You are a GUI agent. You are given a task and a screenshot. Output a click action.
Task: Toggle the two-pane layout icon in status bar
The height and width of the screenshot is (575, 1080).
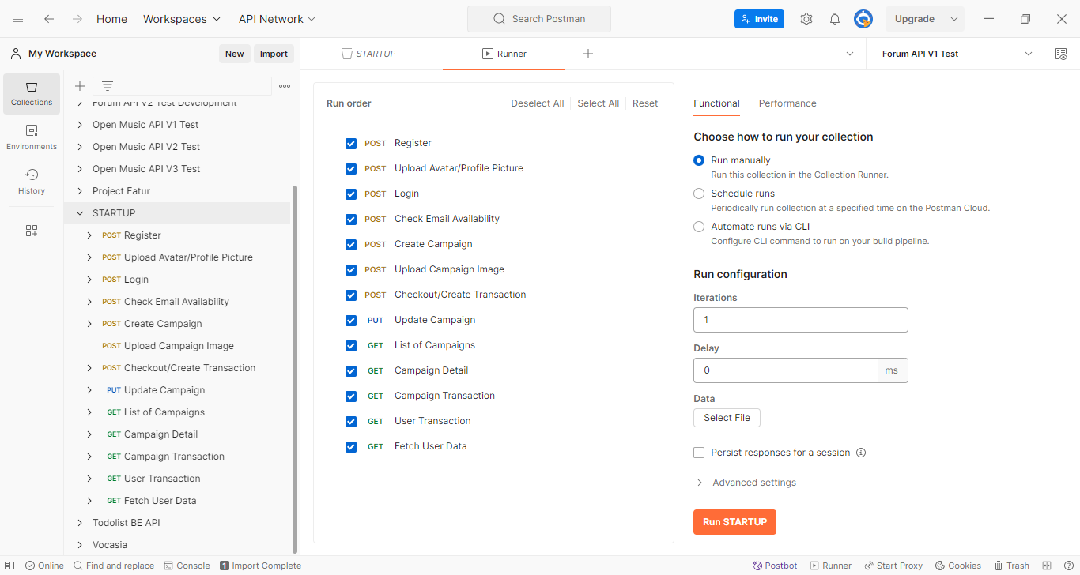point(1047,566)
